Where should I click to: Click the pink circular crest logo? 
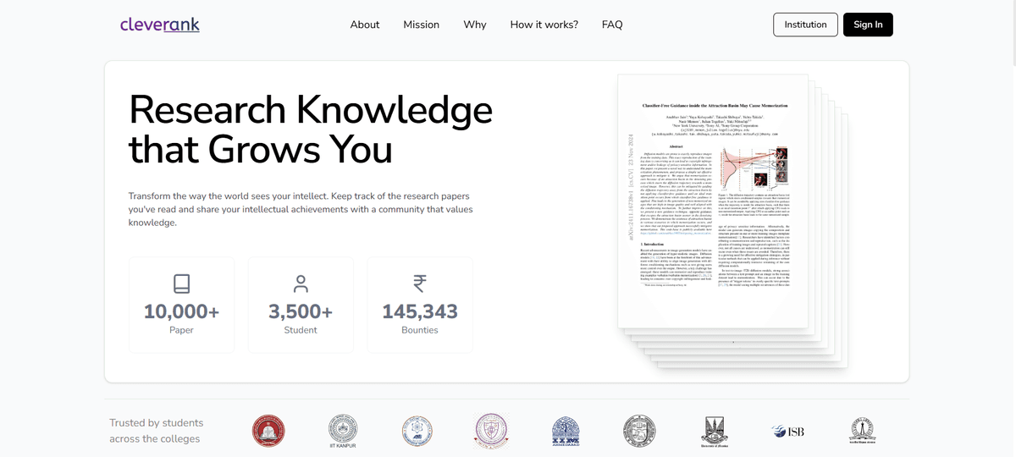point(491,431)
